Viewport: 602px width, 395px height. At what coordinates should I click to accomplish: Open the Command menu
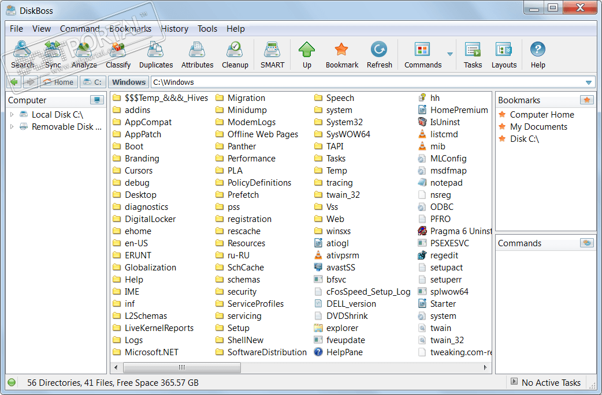click(x=80, y=29)
